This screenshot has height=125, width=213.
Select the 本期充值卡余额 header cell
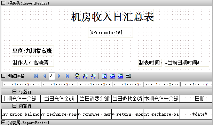(x=161, y=99)
